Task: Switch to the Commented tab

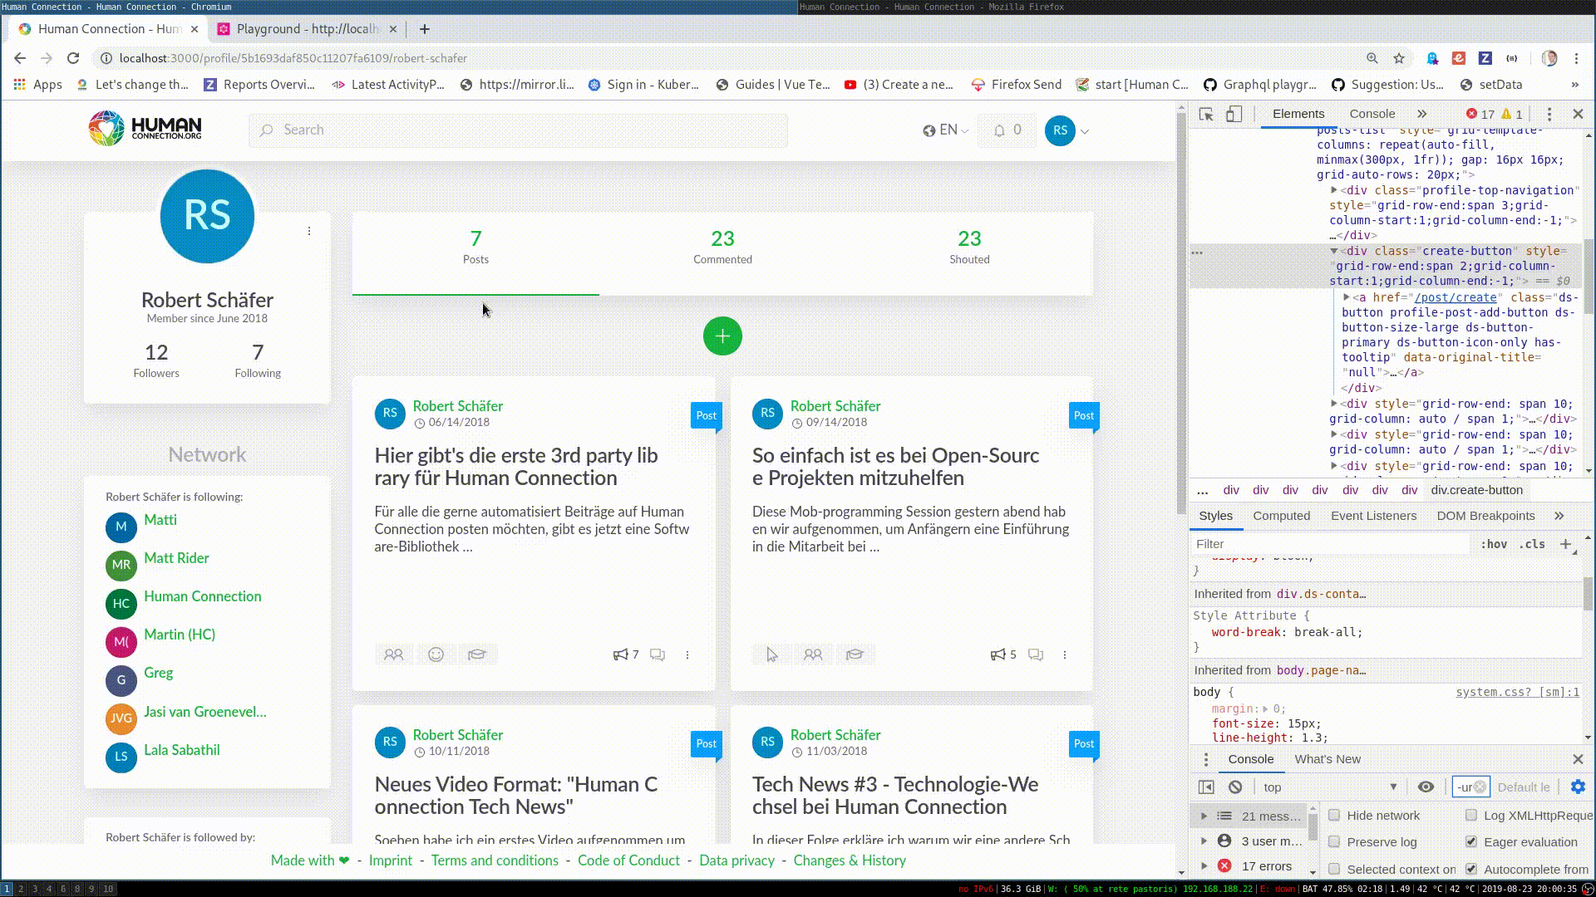Action: [722, 248]
